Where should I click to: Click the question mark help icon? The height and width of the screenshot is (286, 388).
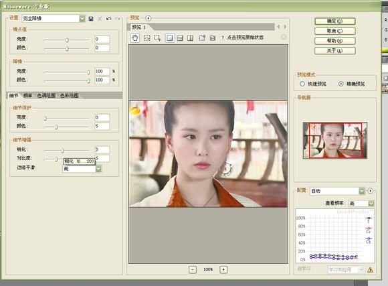click(x=223, y=38)
